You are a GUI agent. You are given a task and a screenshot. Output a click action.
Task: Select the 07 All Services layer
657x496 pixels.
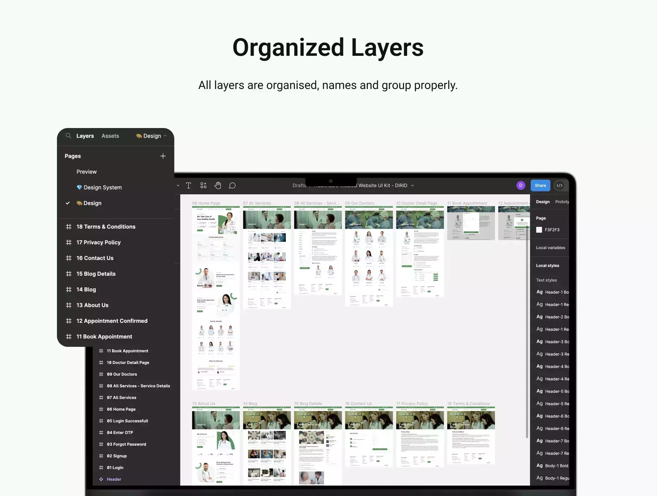(x=122, y=398)
